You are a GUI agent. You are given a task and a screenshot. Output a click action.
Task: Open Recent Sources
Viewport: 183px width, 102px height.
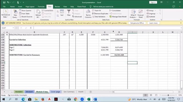26,17
